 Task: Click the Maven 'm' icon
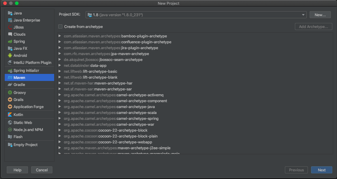click(x=10, y=77)
